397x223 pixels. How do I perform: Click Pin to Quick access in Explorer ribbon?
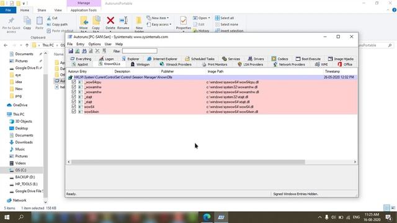tap(11, 25)
